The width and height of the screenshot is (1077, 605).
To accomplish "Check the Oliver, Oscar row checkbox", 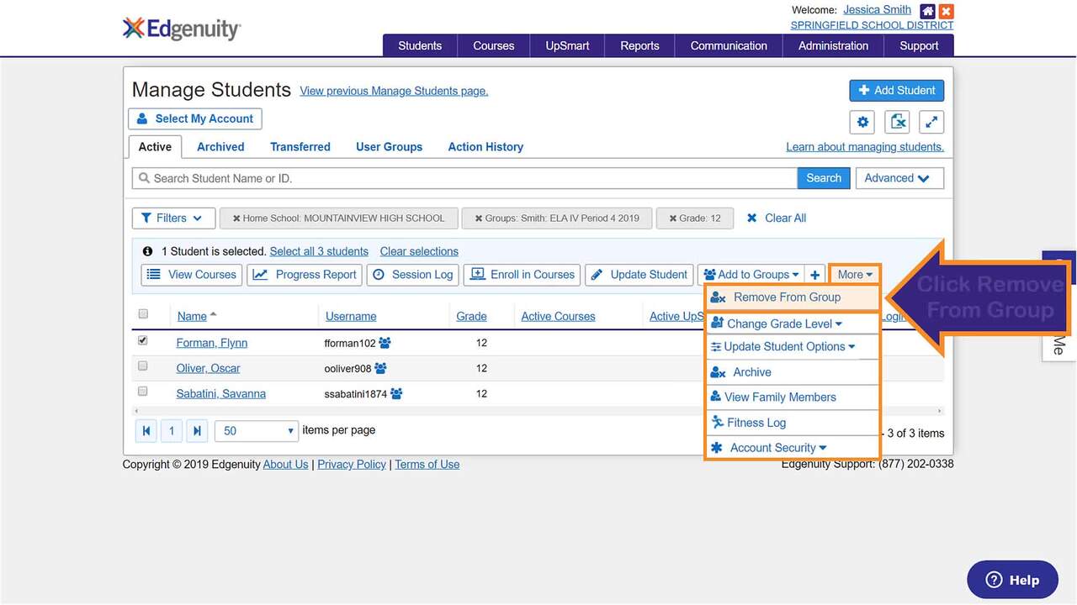I will pyautogui.click(x=143, y=366).
